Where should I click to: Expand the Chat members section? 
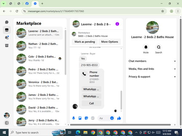[x=152, y=61]
